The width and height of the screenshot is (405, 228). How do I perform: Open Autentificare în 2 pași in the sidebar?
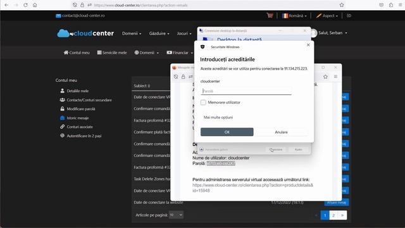click(x=81, y=136)
